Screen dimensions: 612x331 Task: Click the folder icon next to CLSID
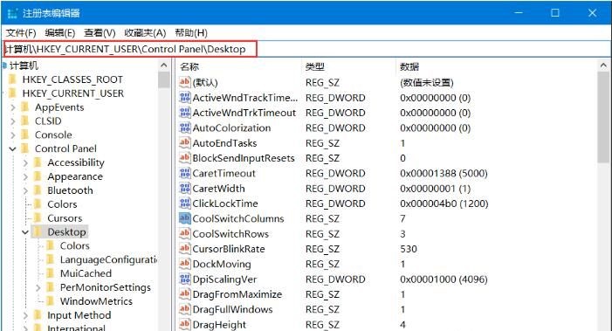(26, 121)
